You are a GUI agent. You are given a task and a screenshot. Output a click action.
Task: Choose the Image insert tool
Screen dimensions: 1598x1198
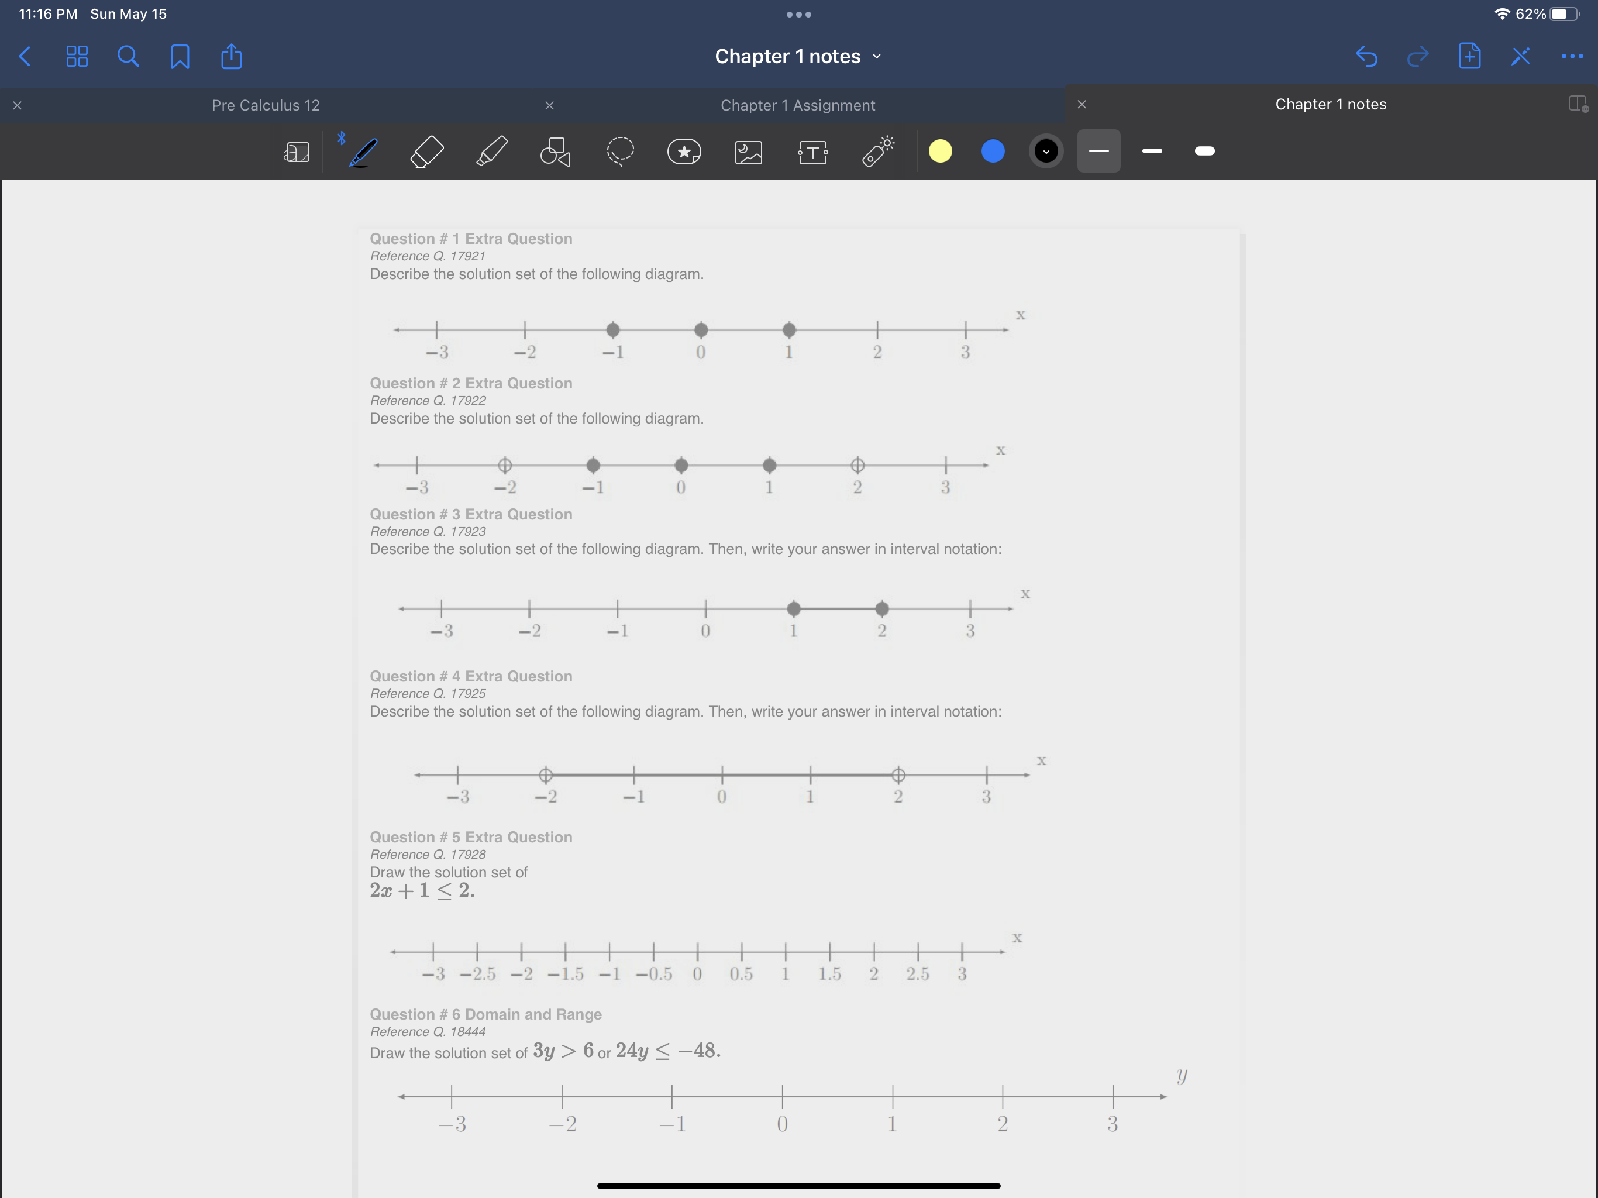pos(749,152)
